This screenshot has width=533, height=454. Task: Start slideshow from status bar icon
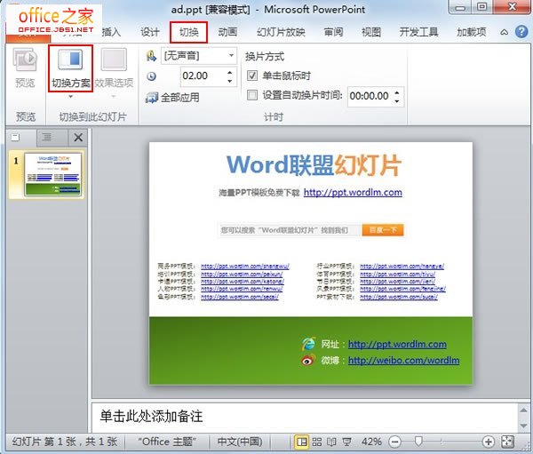[x=346, y=442]
